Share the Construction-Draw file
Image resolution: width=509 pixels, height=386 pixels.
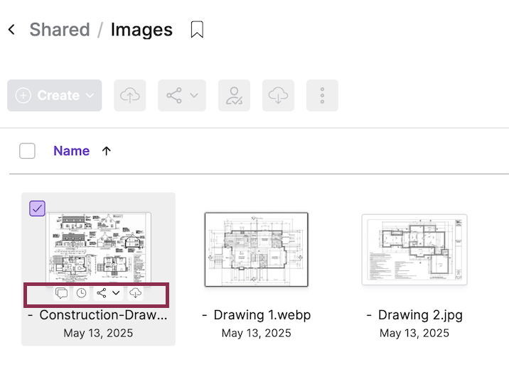coord(102,293)
